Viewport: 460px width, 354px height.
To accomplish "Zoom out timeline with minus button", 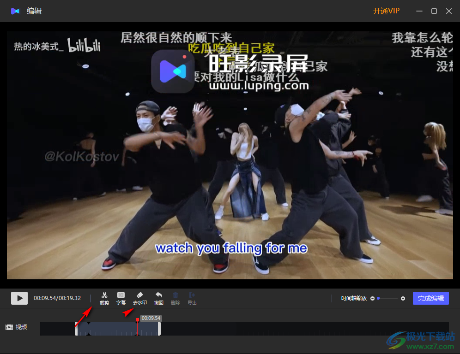I will click(x=372, y=298).
